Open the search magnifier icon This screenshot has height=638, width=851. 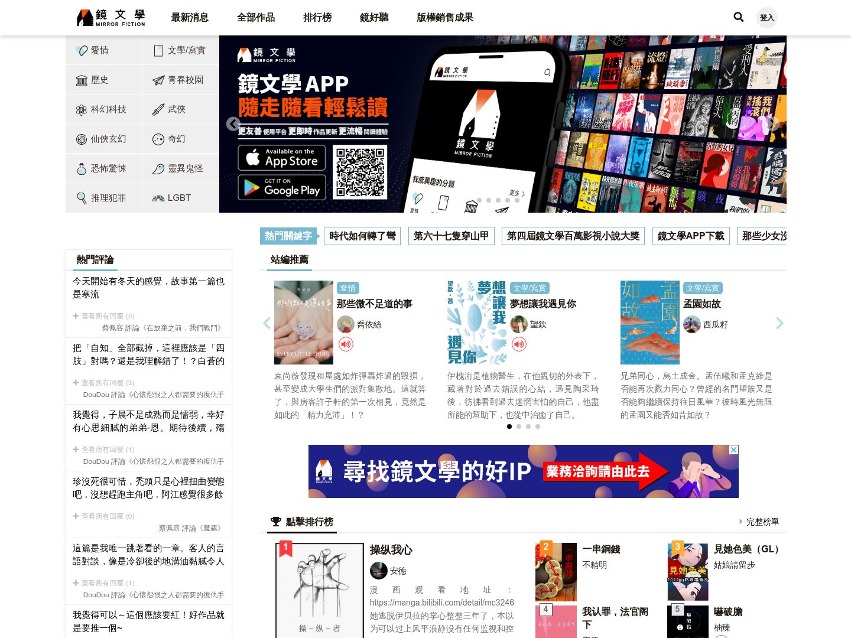tap(739, 17)
